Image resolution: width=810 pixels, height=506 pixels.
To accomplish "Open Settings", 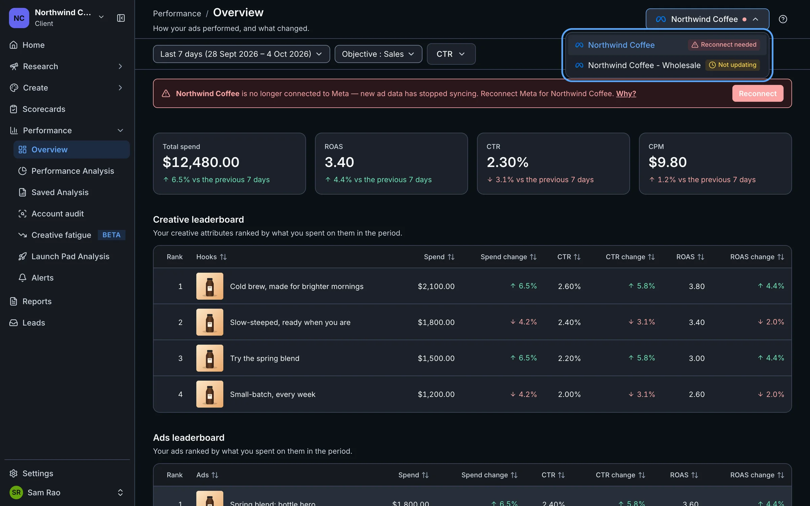I will (67, 473).
